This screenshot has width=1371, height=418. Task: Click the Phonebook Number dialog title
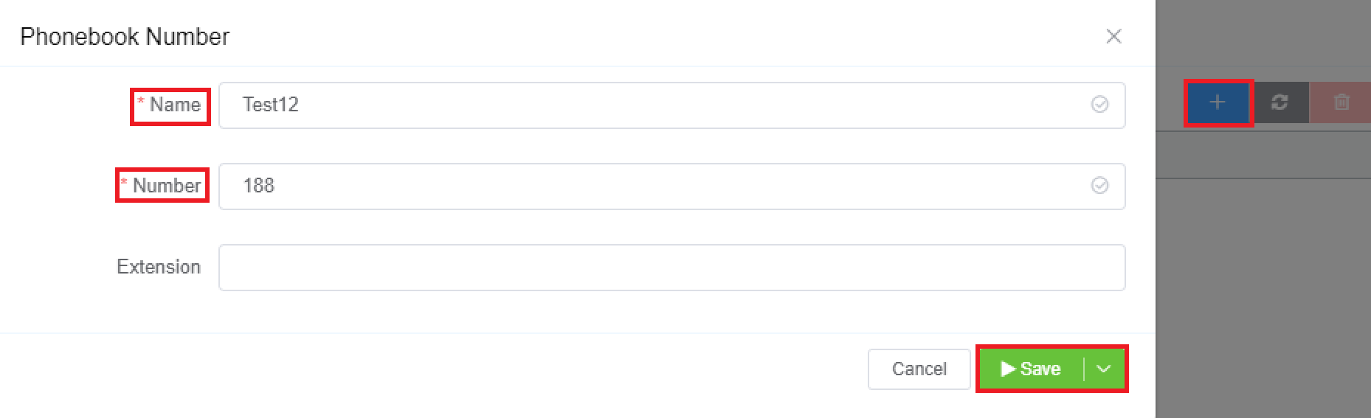[125, 36]
